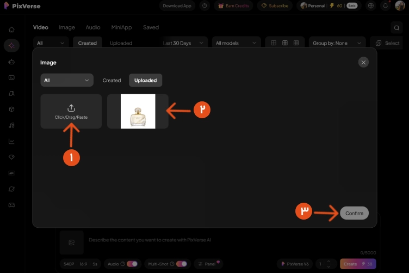Open the chart analytics icon in sidebar
The height and width of the screenshot is (273, 409).
point(11,141)
